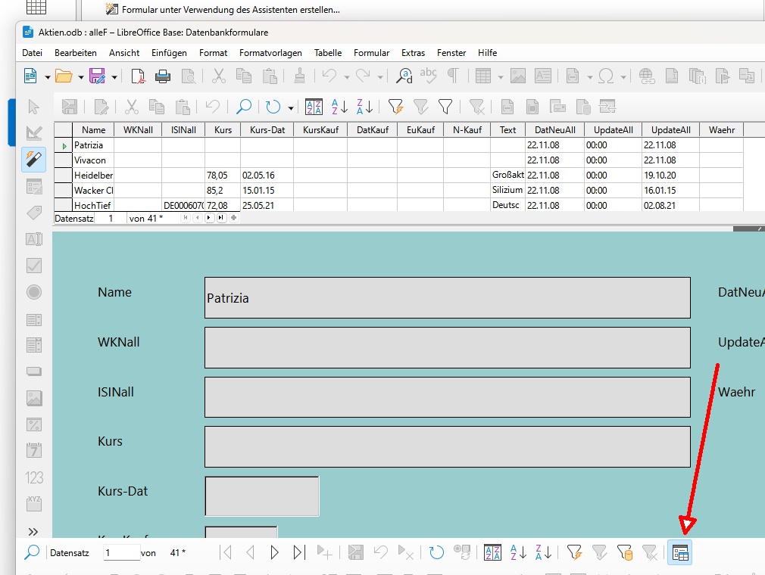Click the Kurs-Dat column header
The width and height of the screenshot is (765, 575).
[267, 130]
